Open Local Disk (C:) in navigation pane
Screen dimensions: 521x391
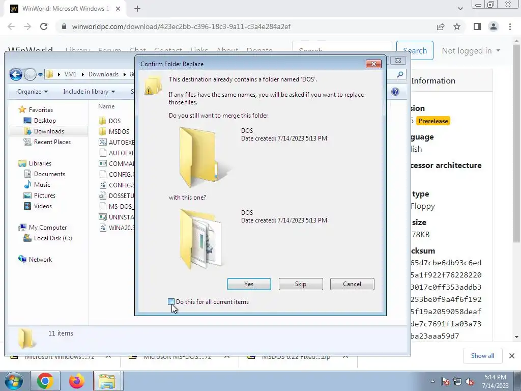tap(53, 238)
